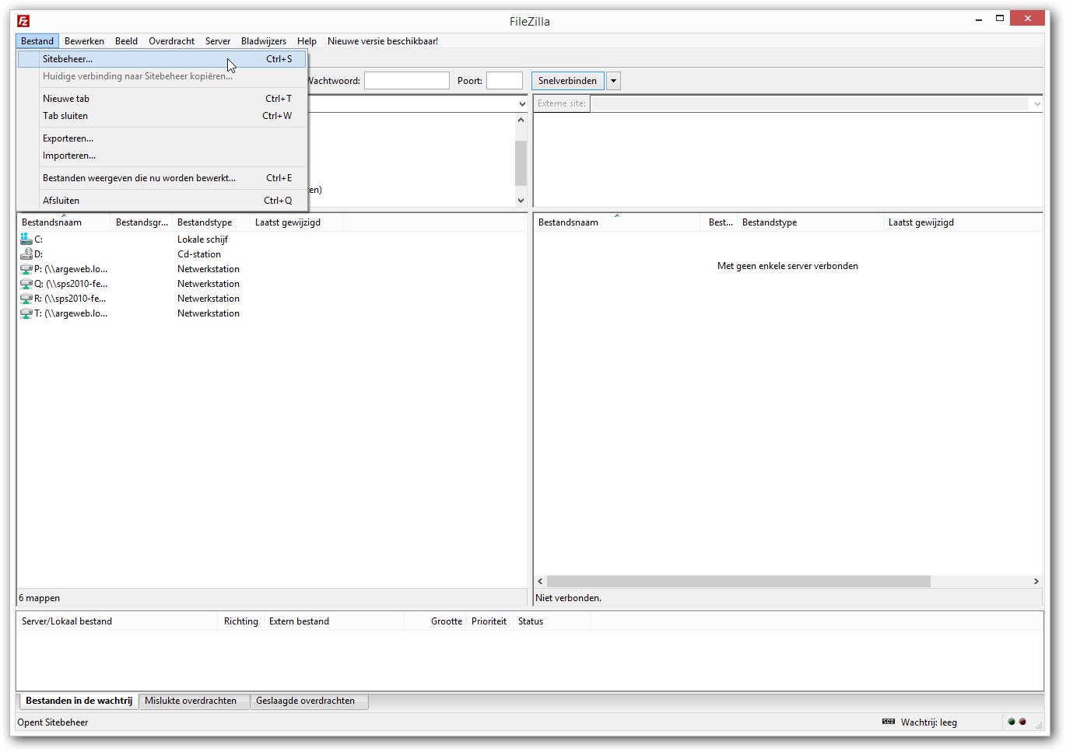This screenshot has width=1066, height=752.
Task: Sort remote files by Laatst gewijzigd column
Action: coord(963,222)
